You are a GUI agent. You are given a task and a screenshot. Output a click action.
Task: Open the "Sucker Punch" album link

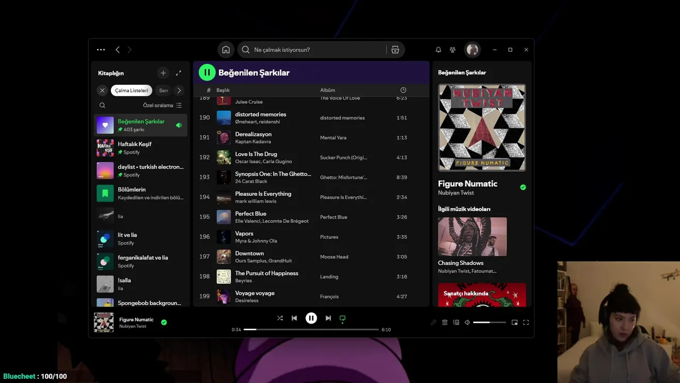(343, 157)
